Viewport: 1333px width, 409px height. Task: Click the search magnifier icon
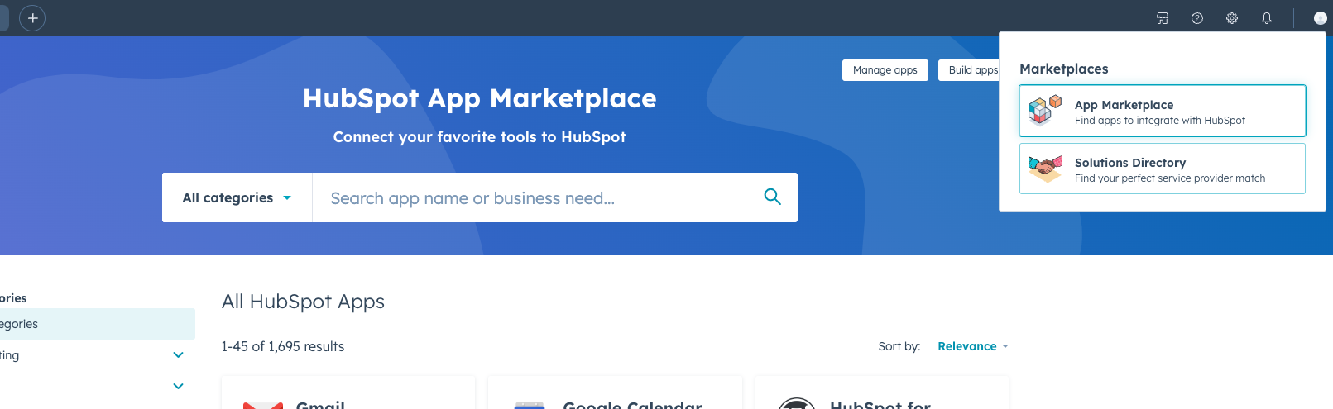point(772,197)
